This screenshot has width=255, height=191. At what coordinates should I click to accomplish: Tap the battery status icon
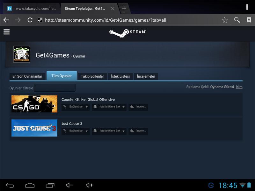[249, 185]
